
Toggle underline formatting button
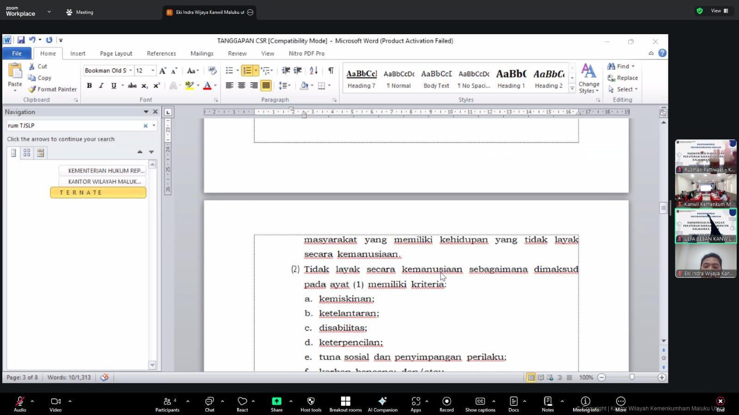[x=113, y=85]
